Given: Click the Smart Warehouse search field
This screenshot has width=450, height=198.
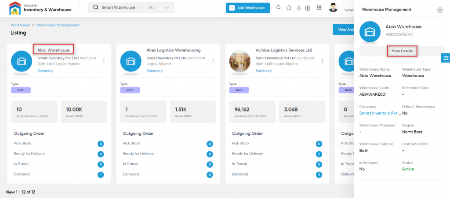Looking at the screenshot, I should tap(118, 7).
